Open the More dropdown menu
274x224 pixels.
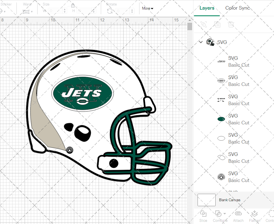147,8
